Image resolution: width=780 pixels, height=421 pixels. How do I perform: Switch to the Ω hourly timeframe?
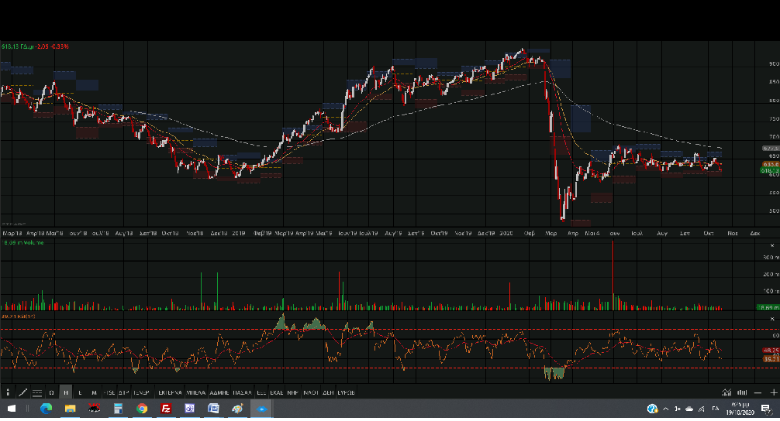(x=51, y=392)
